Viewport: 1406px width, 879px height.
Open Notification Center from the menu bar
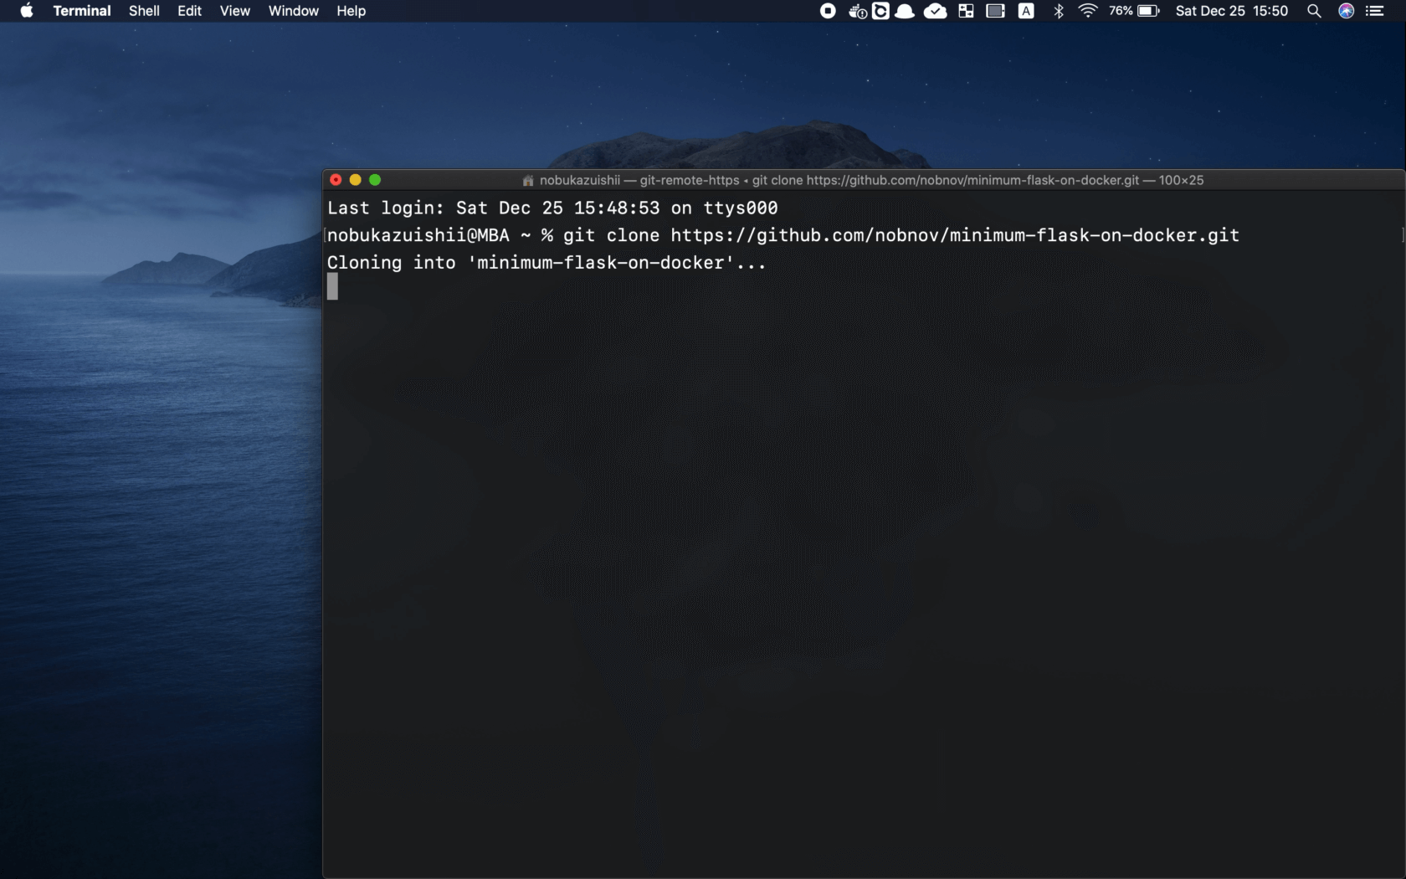click(1376, 11)
